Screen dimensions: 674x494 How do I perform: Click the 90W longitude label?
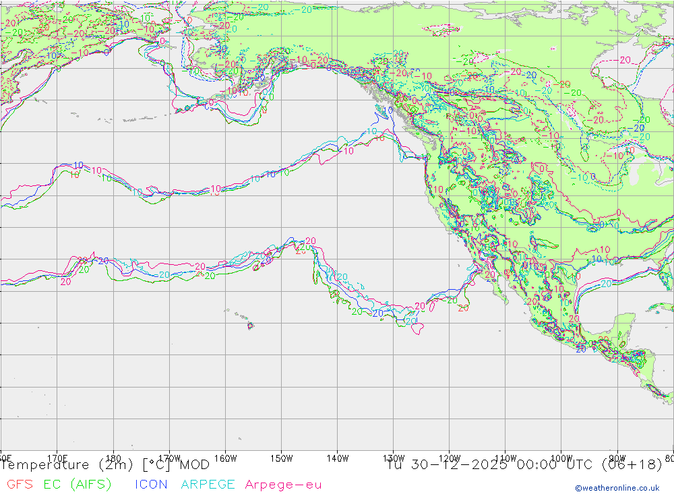pos(617,458)
